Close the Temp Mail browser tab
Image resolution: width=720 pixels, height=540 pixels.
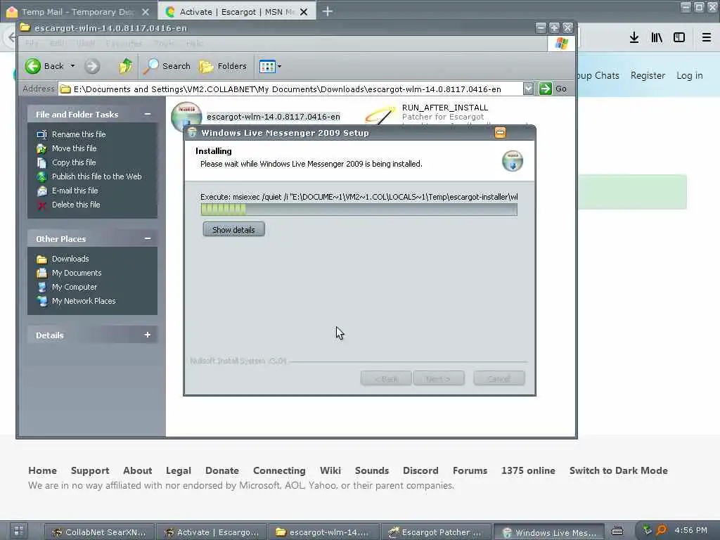pos(146,12)
